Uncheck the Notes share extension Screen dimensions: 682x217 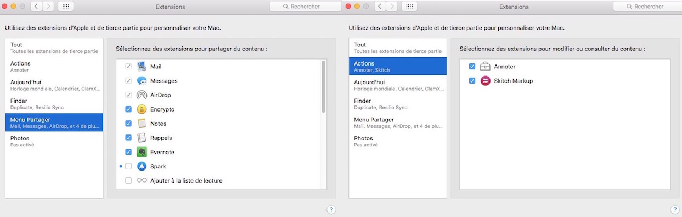[x=128, y=124]
